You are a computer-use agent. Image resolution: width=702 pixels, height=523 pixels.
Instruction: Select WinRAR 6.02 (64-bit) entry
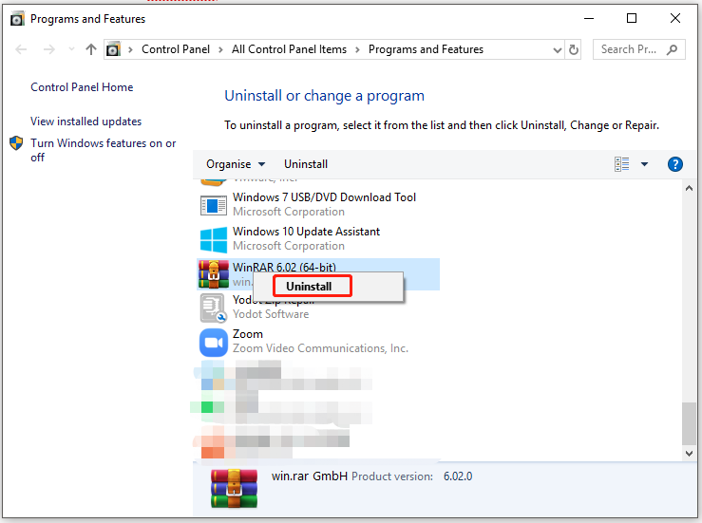318,274
